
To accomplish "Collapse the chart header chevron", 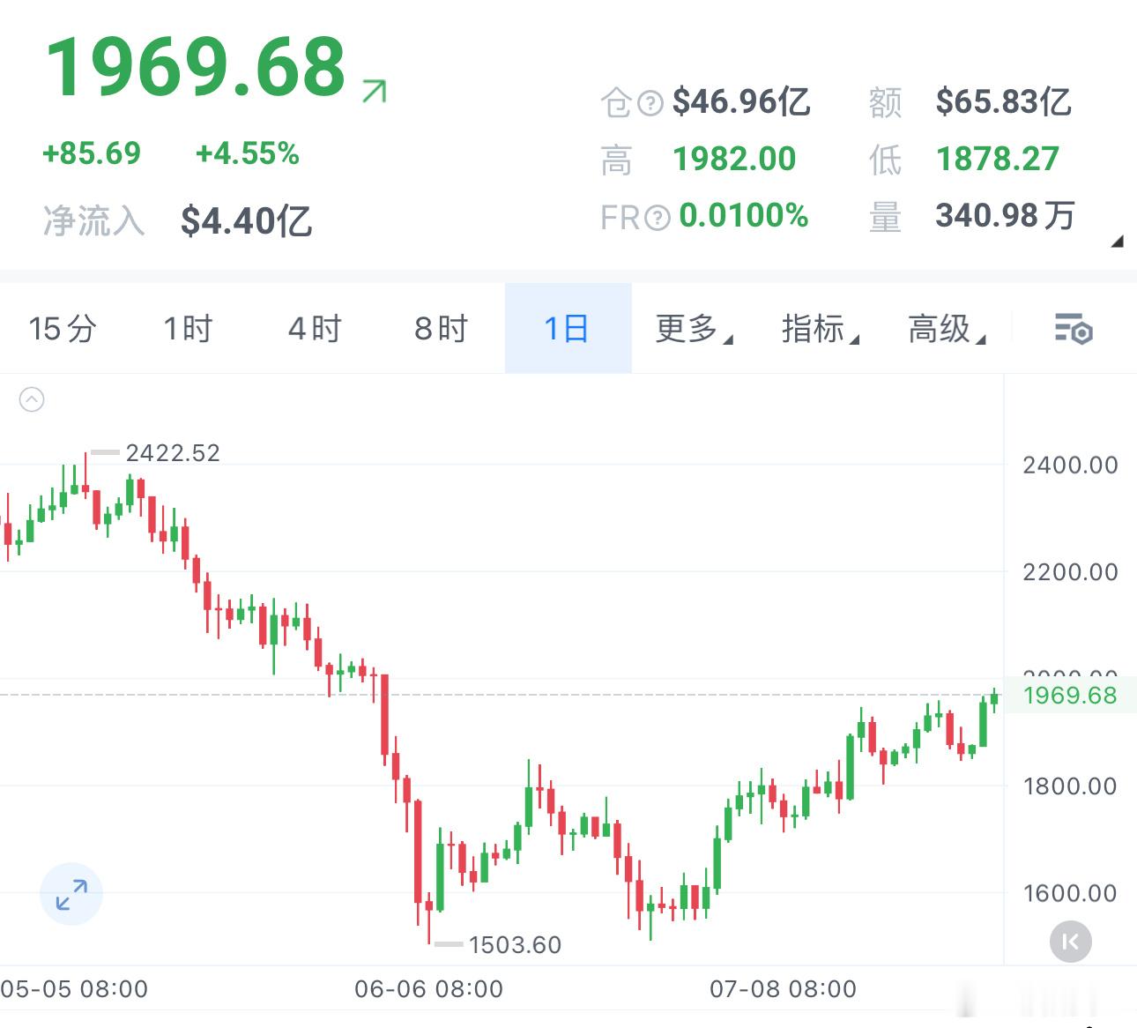I will [x=32, y=400].
